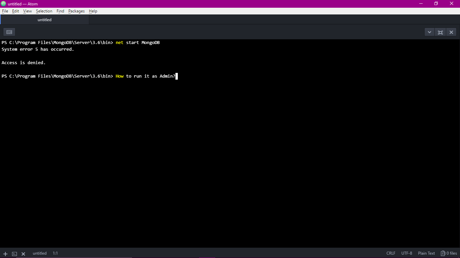This screenshot has width=460, height=258.
Task: Change the CRLF line ending setting
Action: (x=391, y=253)
